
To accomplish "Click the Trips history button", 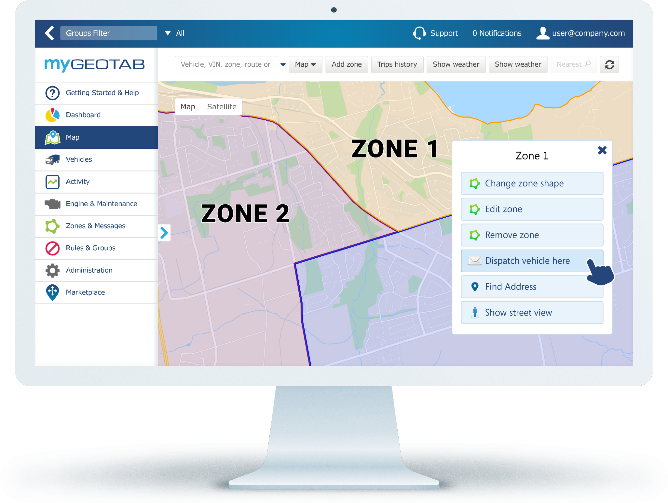I will 397,64.
